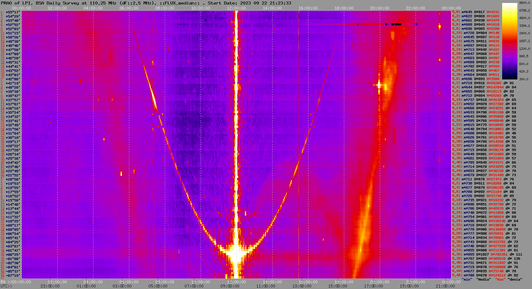Screen dimensions: 532x289
Task: Click the stats row containing M=147044
Action: tap(484, 87)
